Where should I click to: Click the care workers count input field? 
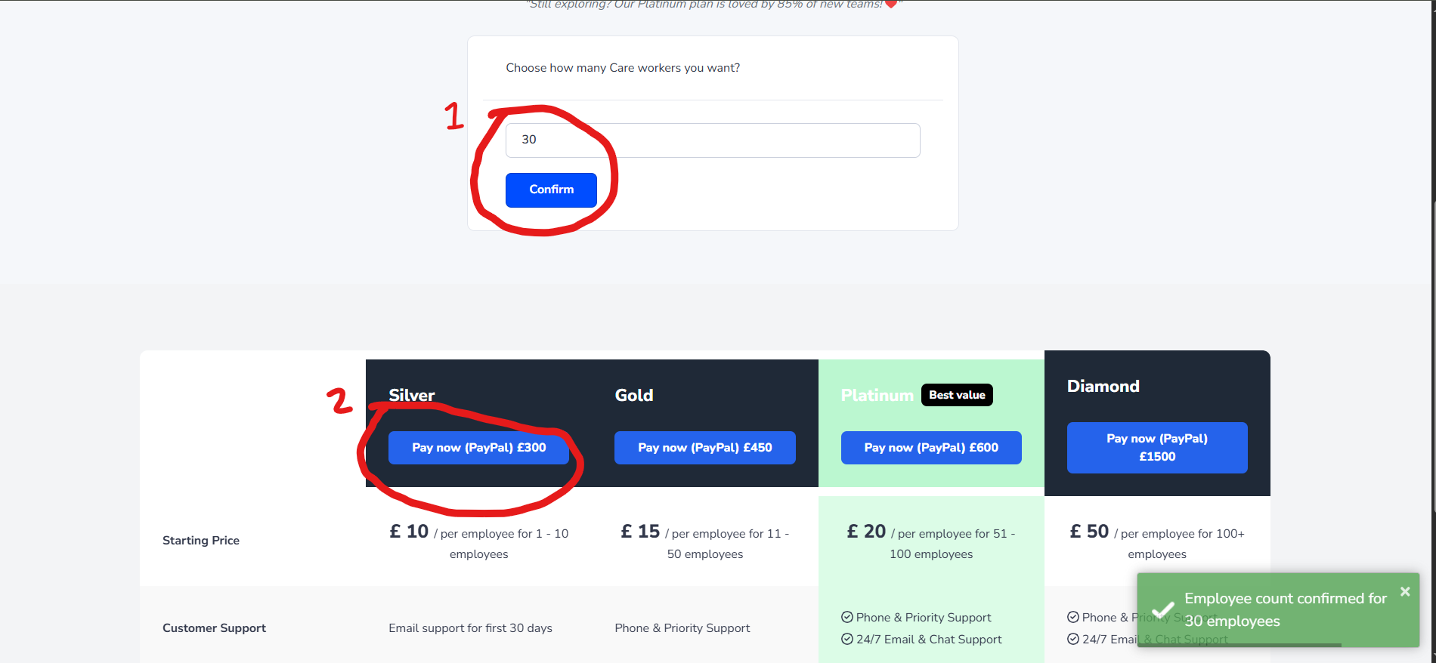point(712,140)
